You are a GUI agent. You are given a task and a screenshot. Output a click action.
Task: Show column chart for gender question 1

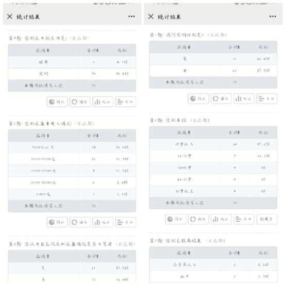[x=244, y=99]
